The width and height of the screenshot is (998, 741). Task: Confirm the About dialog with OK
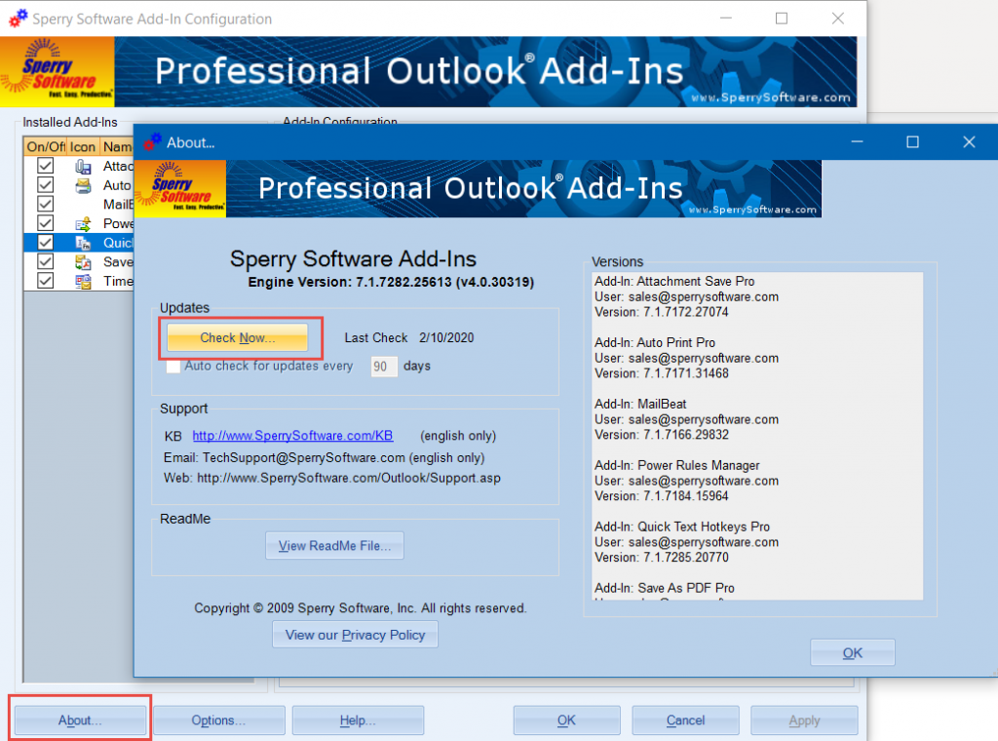[x=852, y=652]
